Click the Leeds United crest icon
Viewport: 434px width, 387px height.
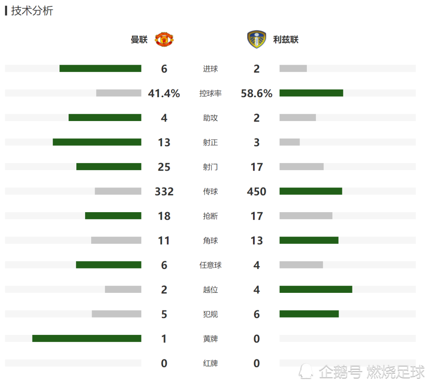coord(256,39)
